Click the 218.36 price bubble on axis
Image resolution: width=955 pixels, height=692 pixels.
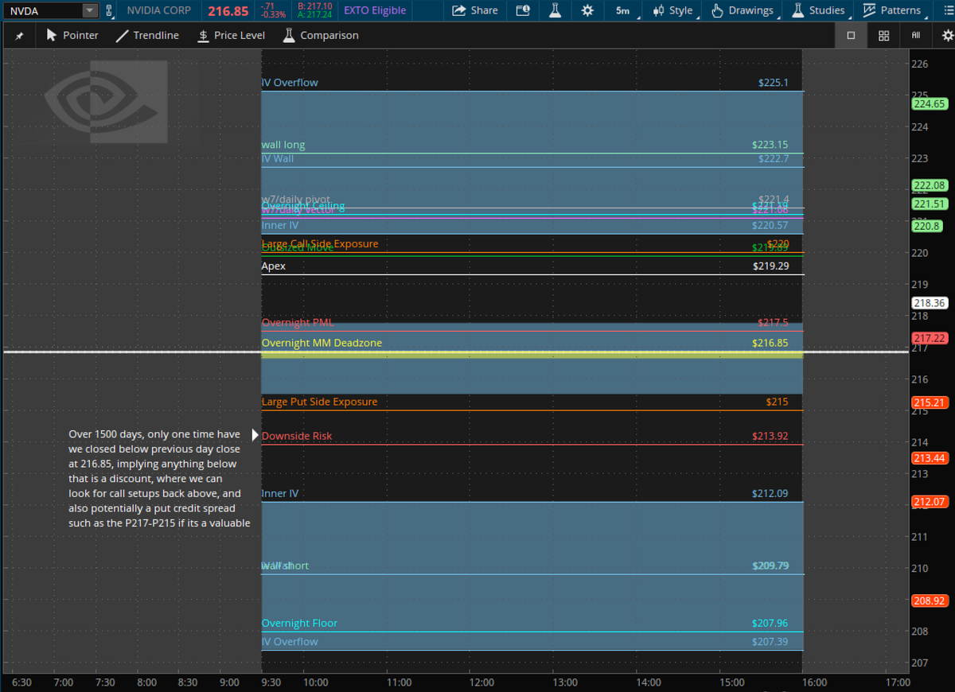click(x=929, y=303)
